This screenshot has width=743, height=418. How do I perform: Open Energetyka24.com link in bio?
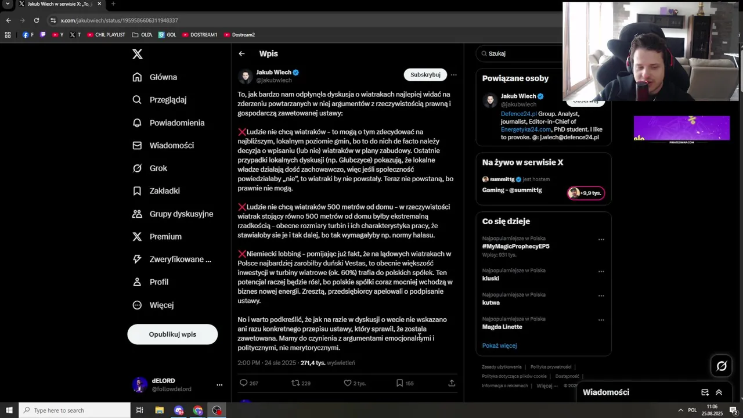525,129
